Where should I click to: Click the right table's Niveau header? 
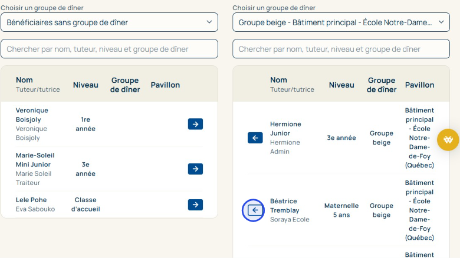click(341, 85)
